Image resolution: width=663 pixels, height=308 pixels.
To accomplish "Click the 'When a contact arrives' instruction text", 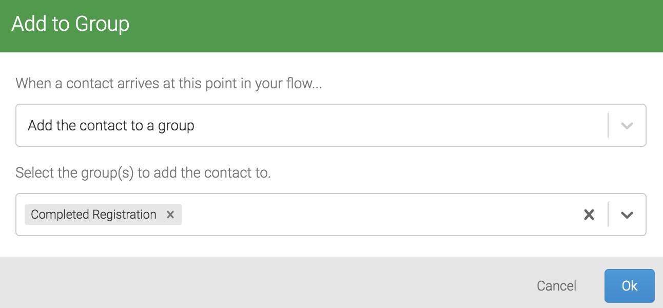I will point(169,83).
